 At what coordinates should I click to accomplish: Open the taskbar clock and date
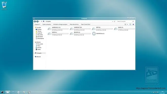(x=162, y=92)
